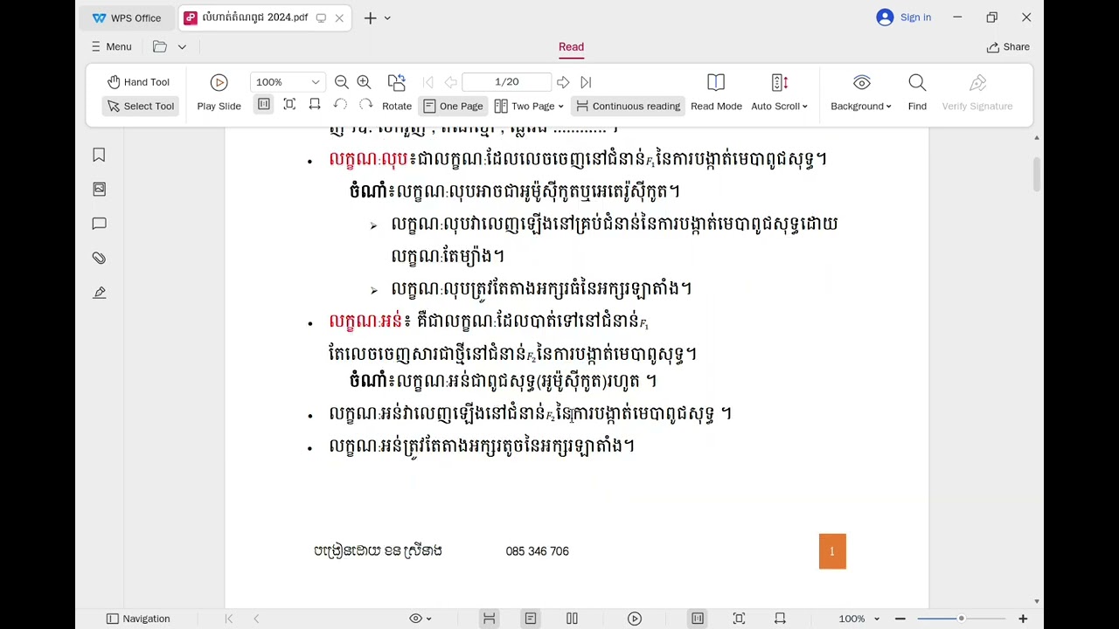Activate the Select Tool

pyautogui.click(x=141, y=106)
